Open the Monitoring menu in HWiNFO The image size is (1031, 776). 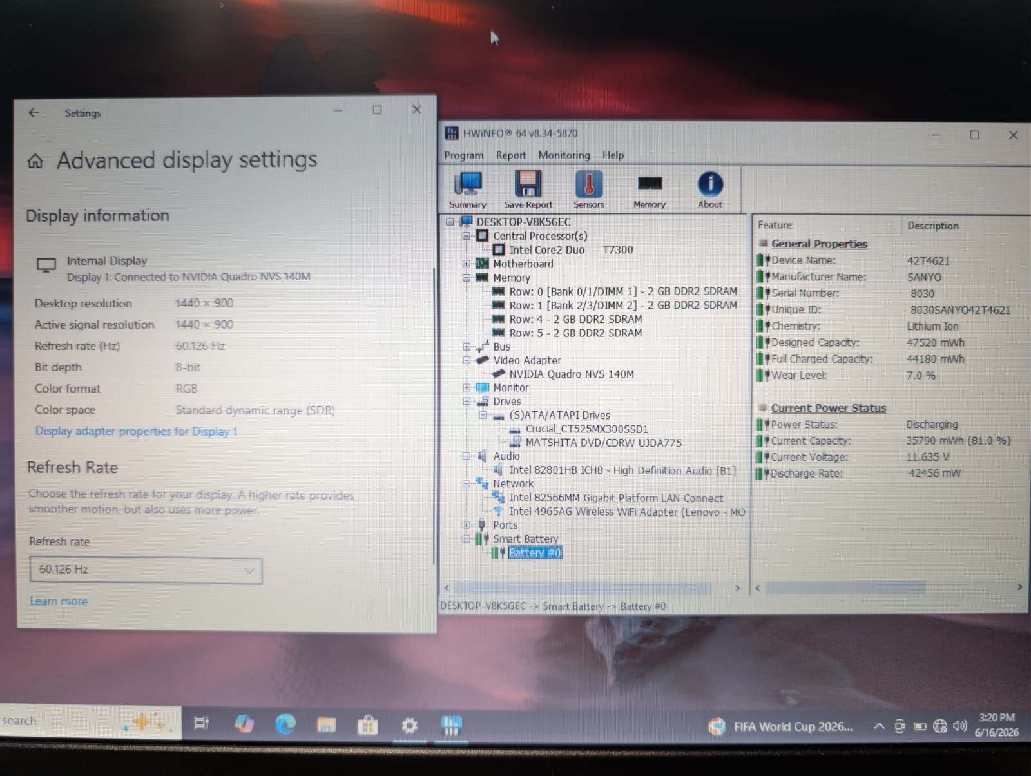click(x=564, y=155)
